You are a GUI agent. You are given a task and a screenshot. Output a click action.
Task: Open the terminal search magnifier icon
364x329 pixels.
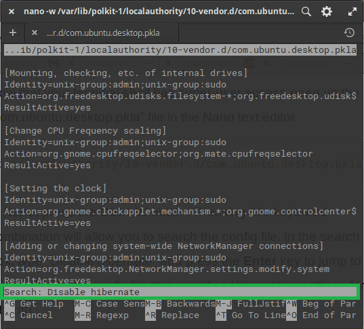pyautogui.click(x=306, y=12)
